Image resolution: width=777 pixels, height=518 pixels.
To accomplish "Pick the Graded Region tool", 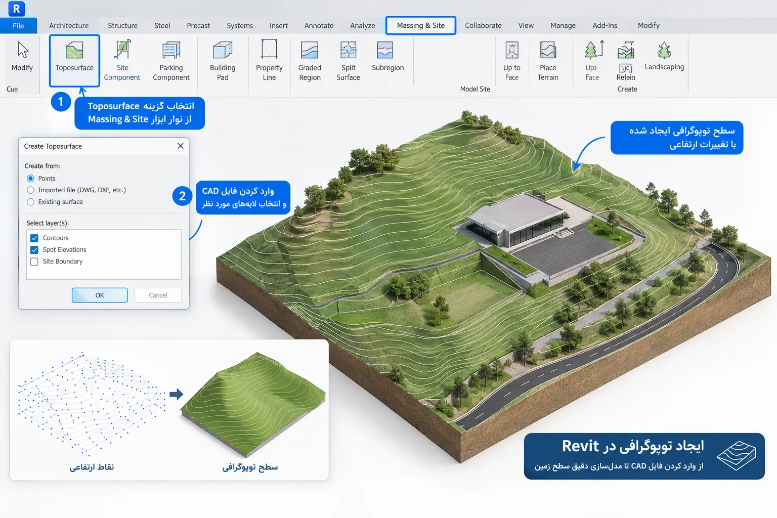I will [310, 61].
